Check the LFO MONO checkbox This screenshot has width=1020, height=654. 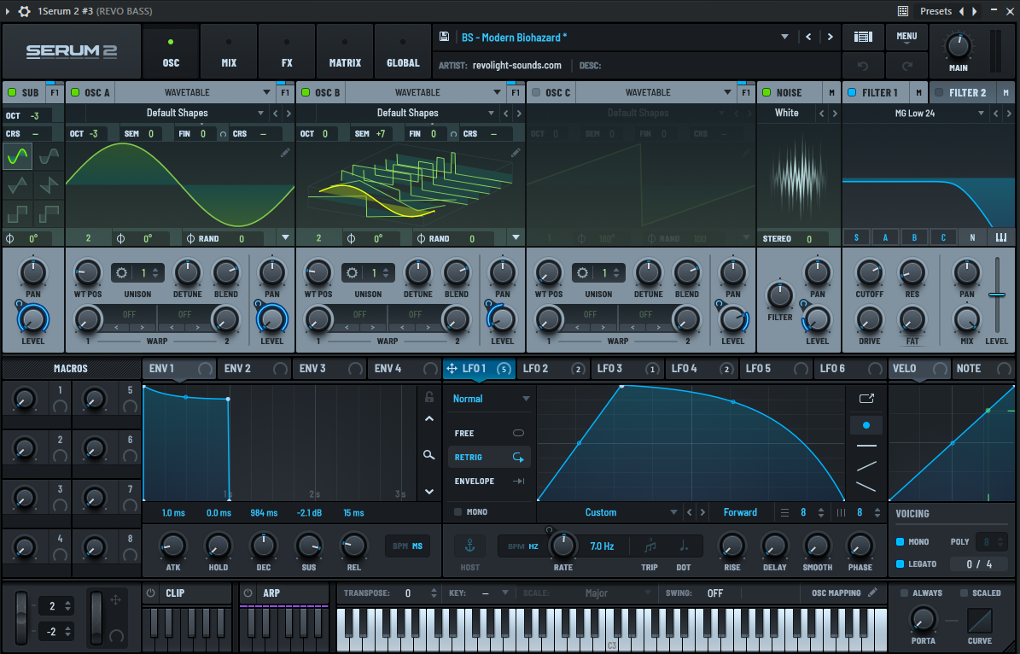(x=458, y=512)
